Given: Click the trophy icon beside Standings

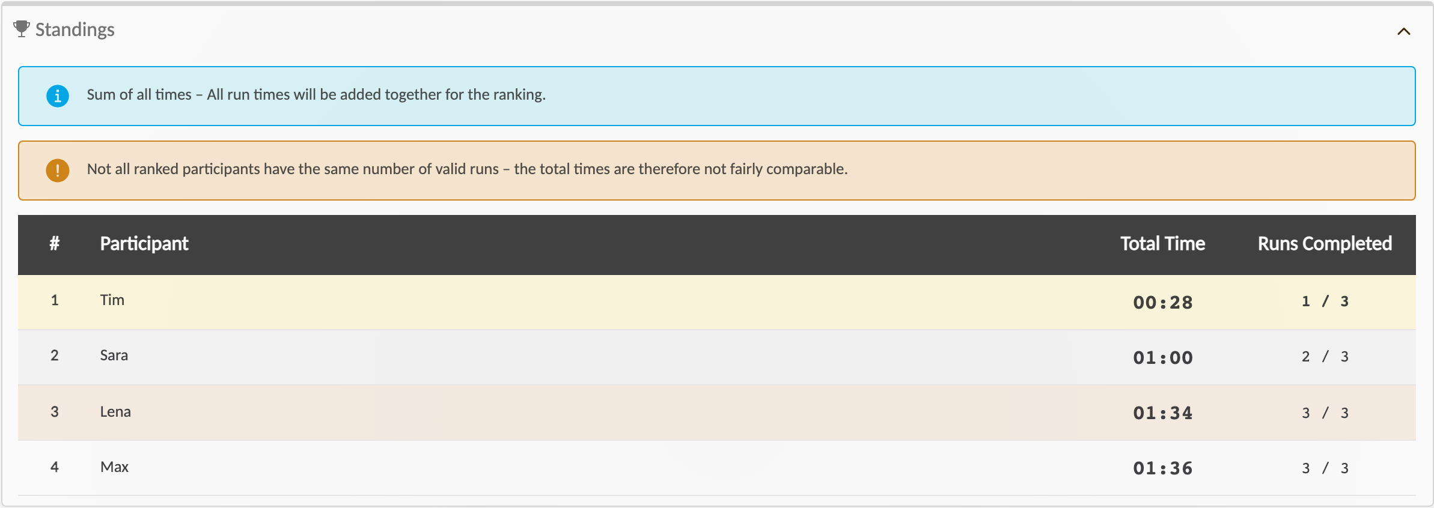Looking at the screenshot, I should click(22, 29).
